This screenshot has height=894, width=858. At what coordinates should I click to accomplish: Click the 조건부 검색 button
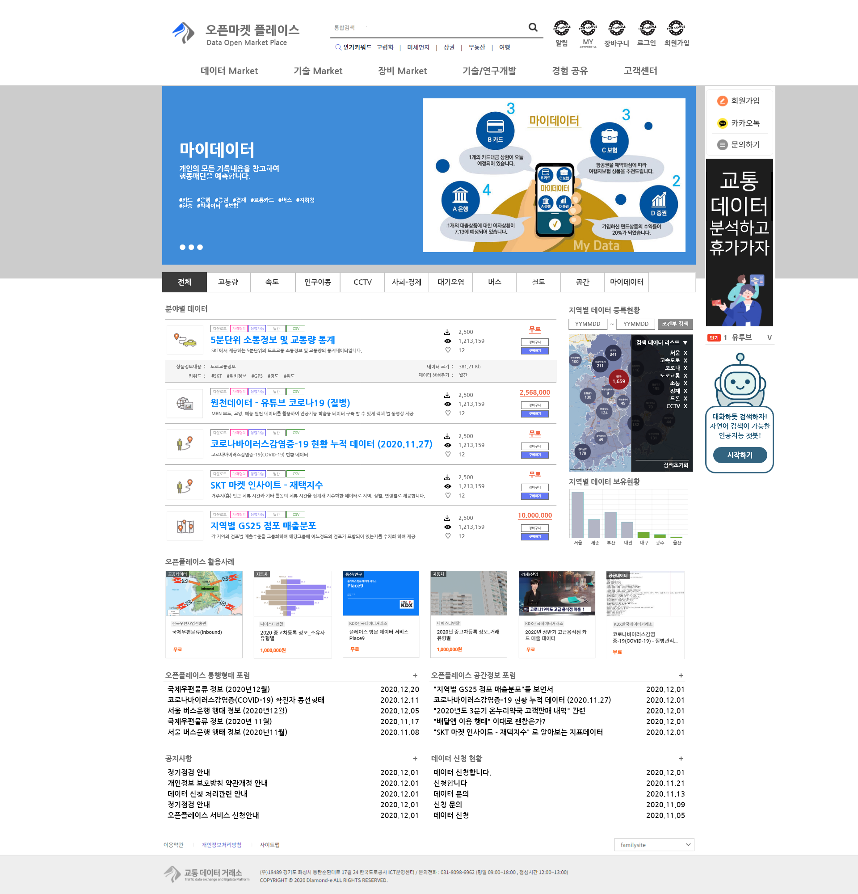675,324
